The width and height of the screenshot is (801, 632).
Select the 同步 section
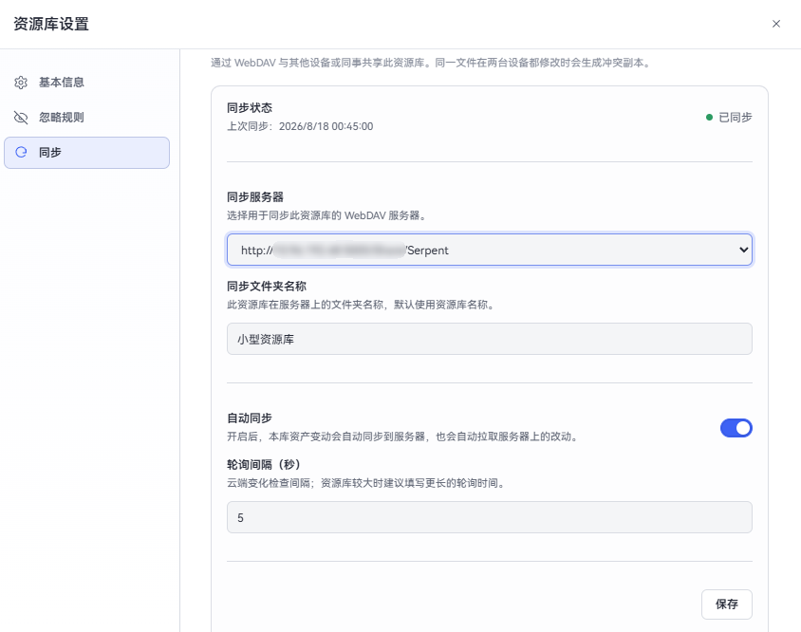point(87,152)
